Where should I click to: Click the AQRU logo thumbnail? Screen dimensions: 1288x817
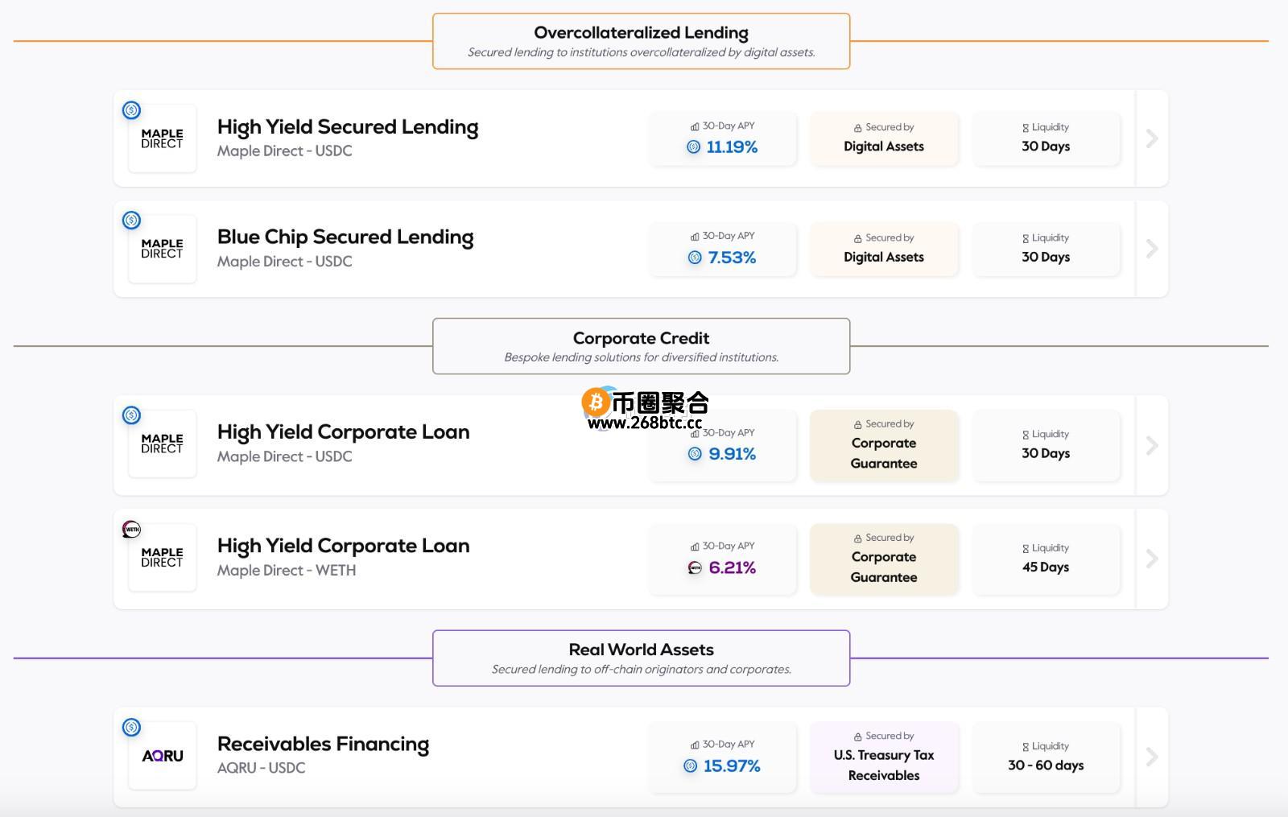click(163, 756)
